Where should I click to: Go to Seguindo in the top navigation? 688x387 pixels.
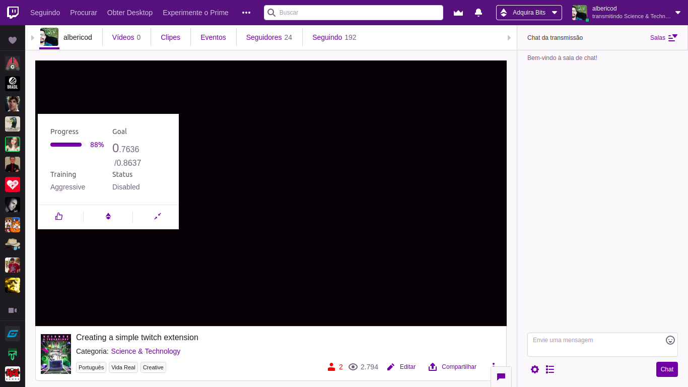pos(45,13)
